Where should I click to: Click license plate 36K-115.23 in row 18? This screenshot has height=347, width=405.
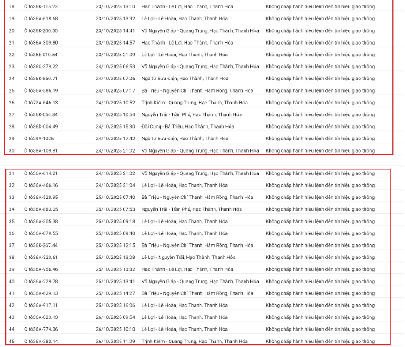[x=41, y=7]
